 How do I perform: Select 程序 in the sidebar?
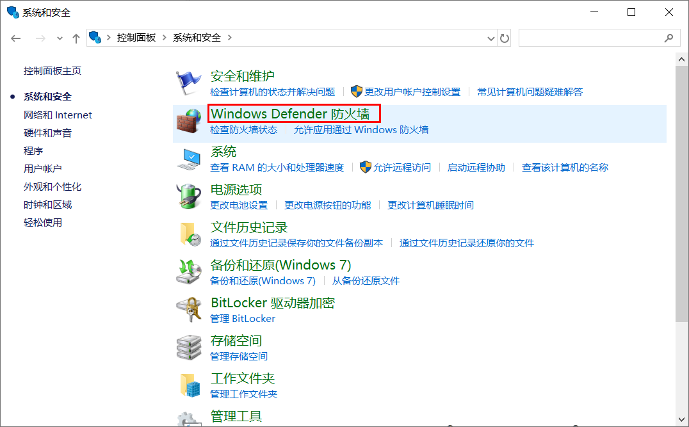coord(33,151)
